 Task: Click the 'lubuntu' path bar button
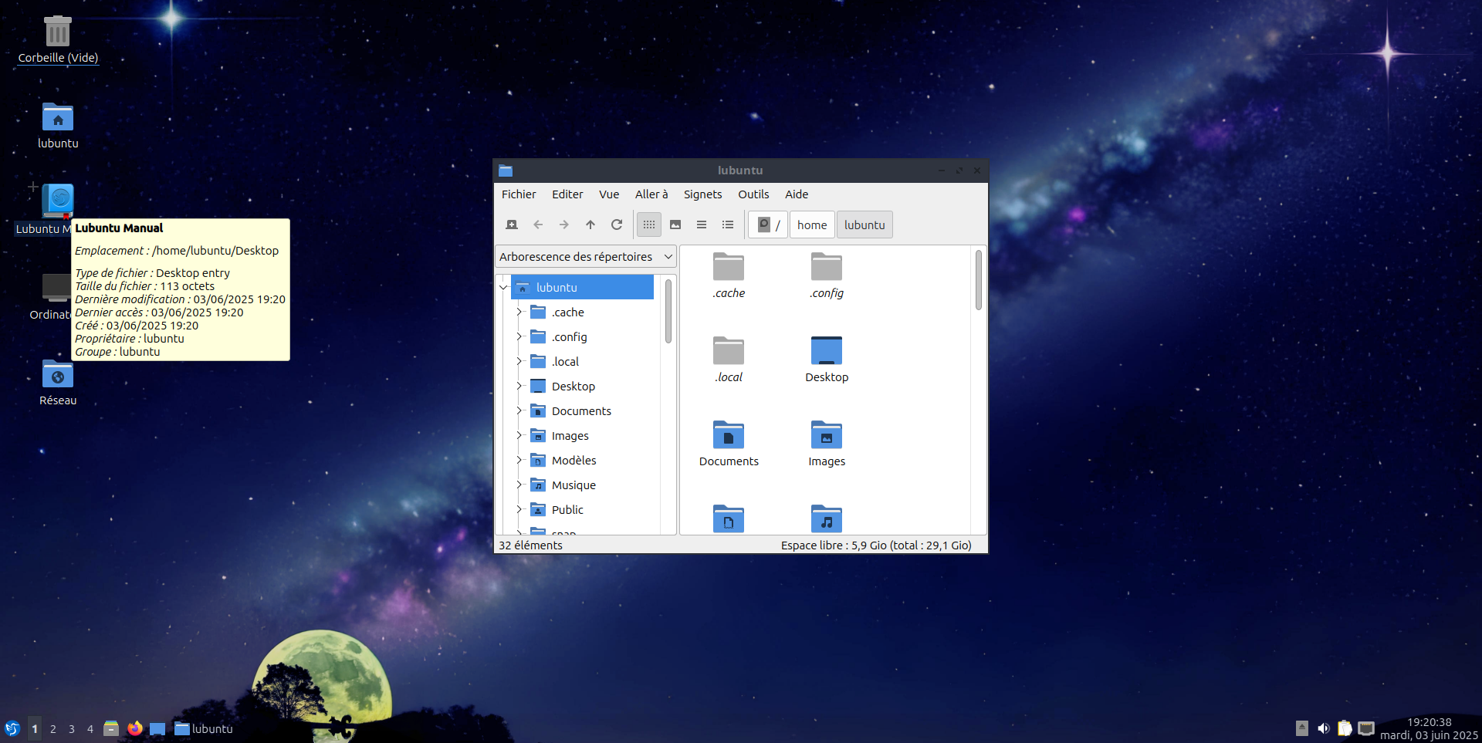tap(864, 225)
